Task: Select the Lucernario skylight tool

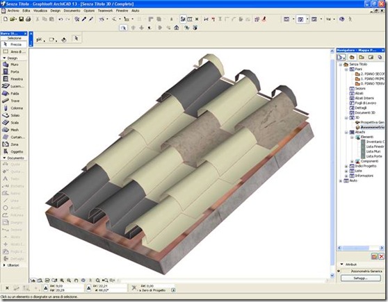Action: pyautogui.click(x=14, y=86)
